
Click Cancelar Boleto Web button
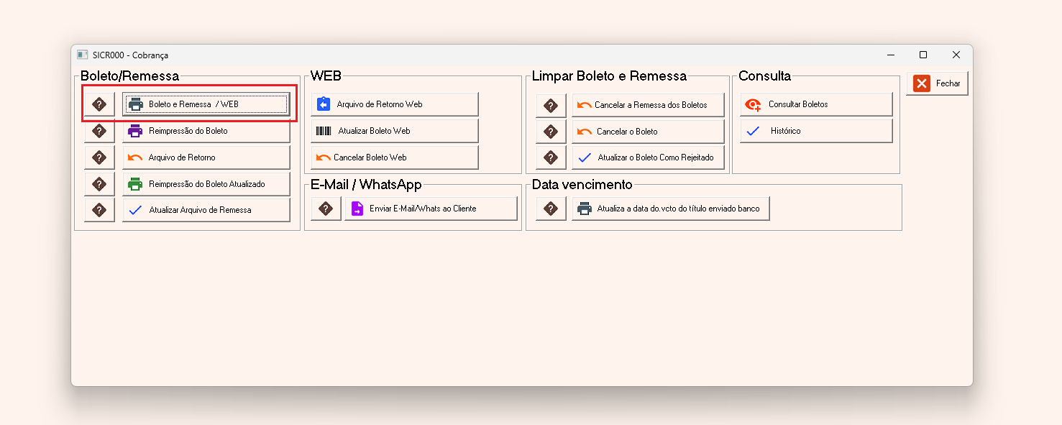coord(394,157)
